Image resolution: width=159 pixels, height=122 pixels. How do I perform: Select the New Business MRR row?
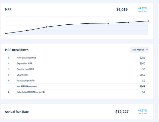(77, 58)
